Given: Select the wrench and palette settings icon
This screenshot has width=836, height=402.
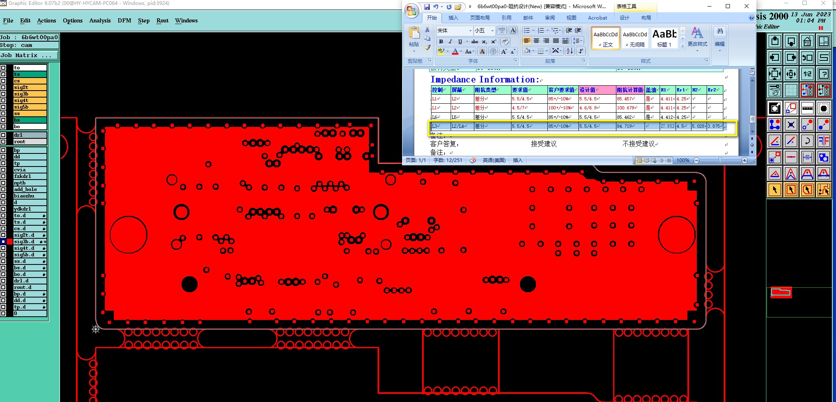Looking at the screenshot, I should (775, 90).
